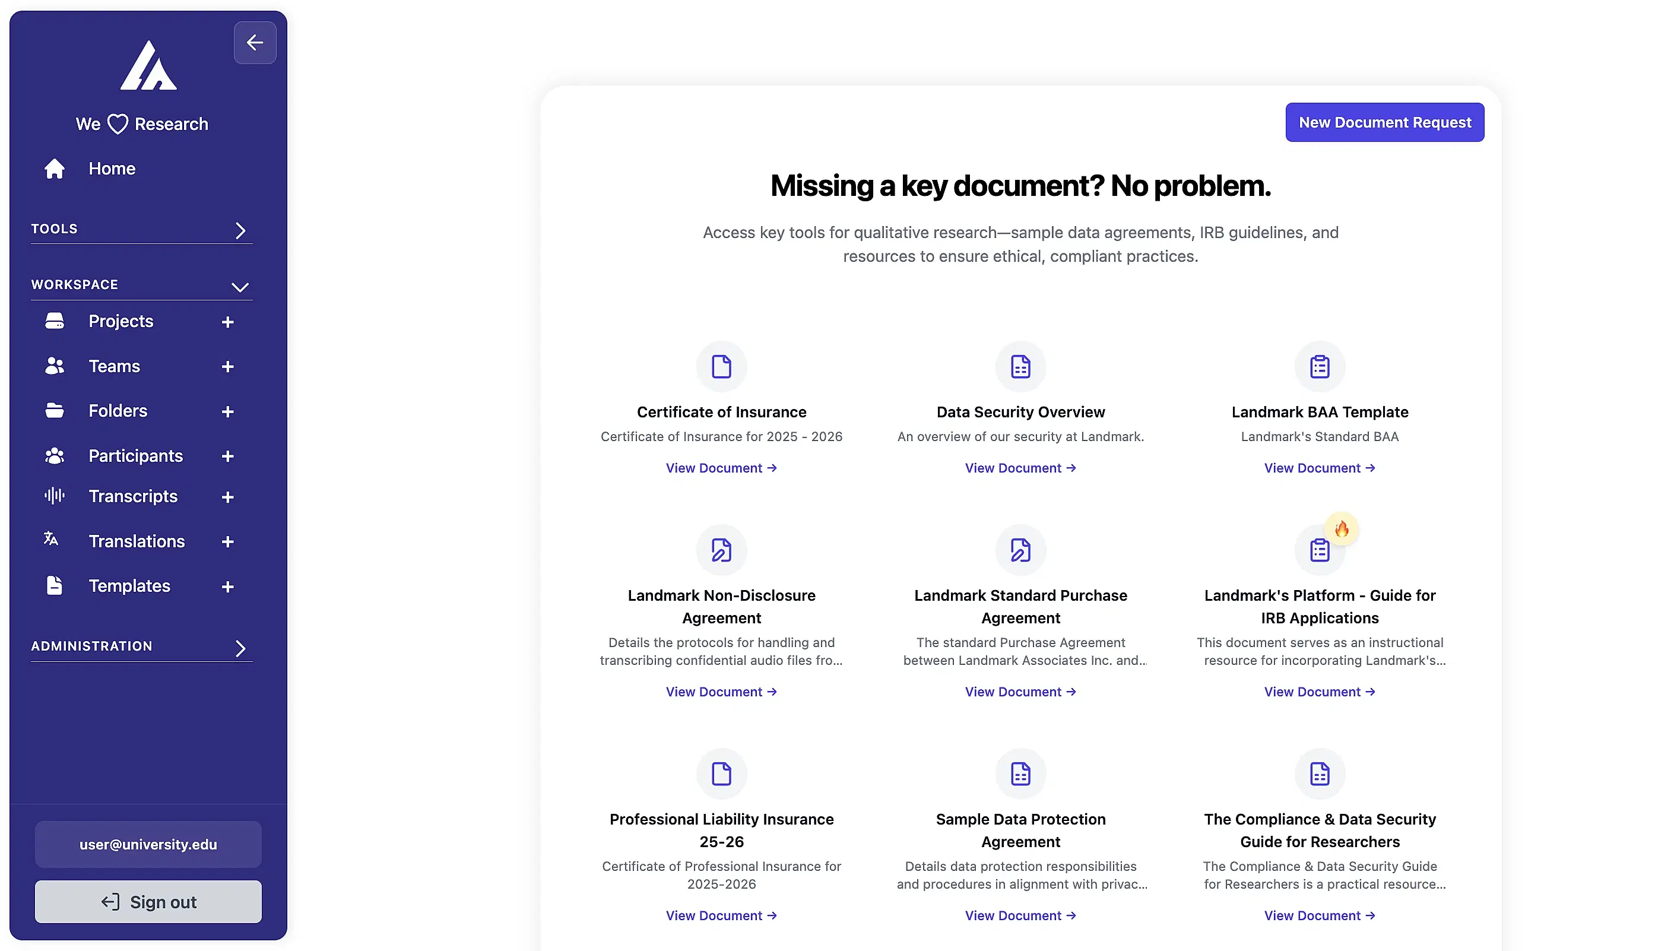Toggle the fire badge on IRB Applications guide
The image size is (1655, 951).
click(1343, 530)
